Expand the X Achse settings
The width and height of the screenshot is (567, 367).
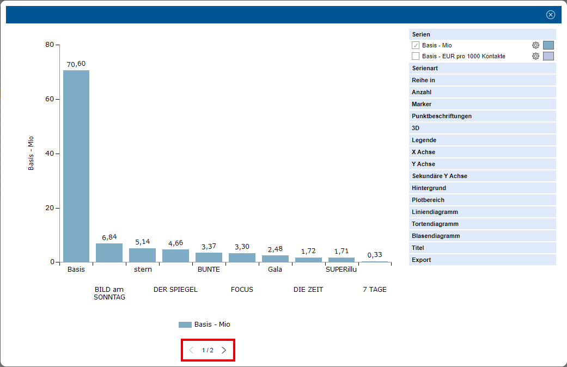pyautogui.click(x=482, y=152)
